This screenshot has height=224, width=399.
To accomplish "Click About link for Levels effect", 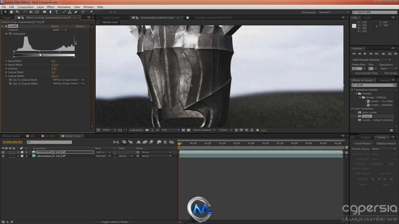I will (80, 26).
